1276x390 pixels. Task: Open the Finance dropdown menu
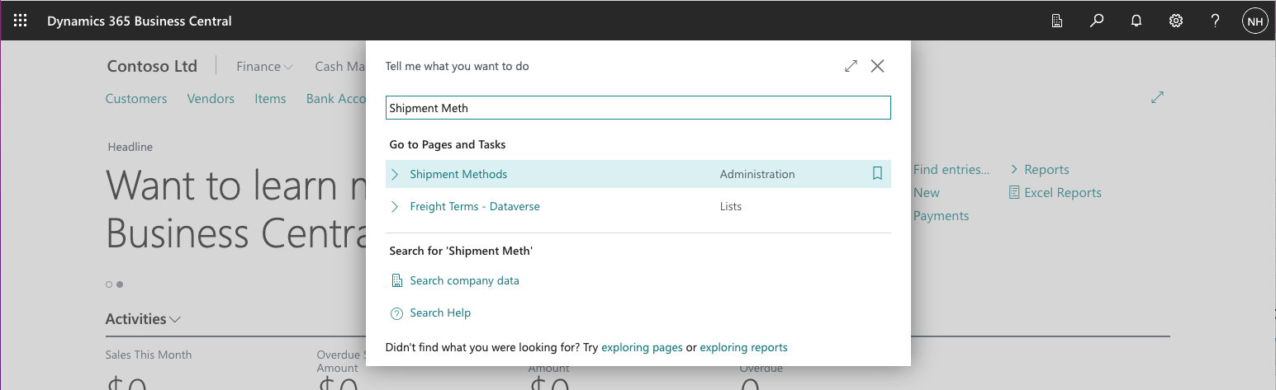(x=264, y=67)
